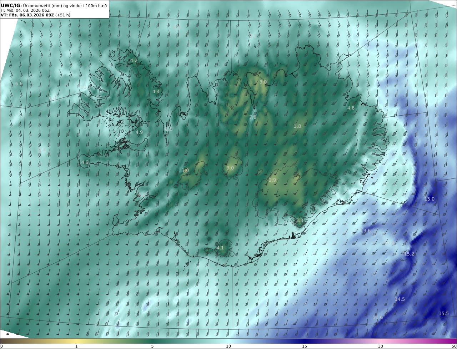The image size is (457, 349).
Task: Click the 11.6 value label over the sea
Action: point(378,318)
